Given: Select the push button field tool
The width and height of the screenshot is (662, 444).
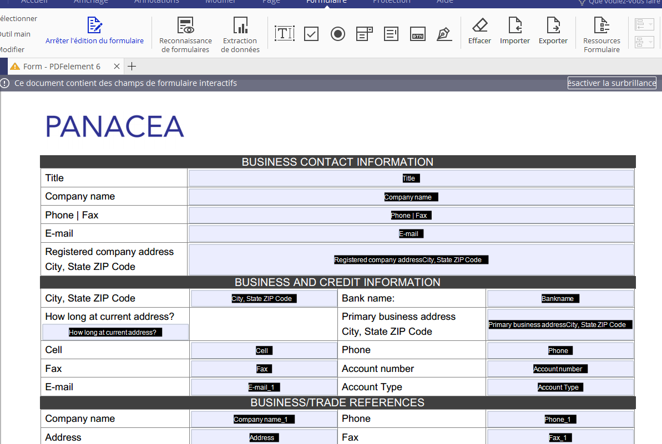Looking at the screenshot, I should [417, 34].
